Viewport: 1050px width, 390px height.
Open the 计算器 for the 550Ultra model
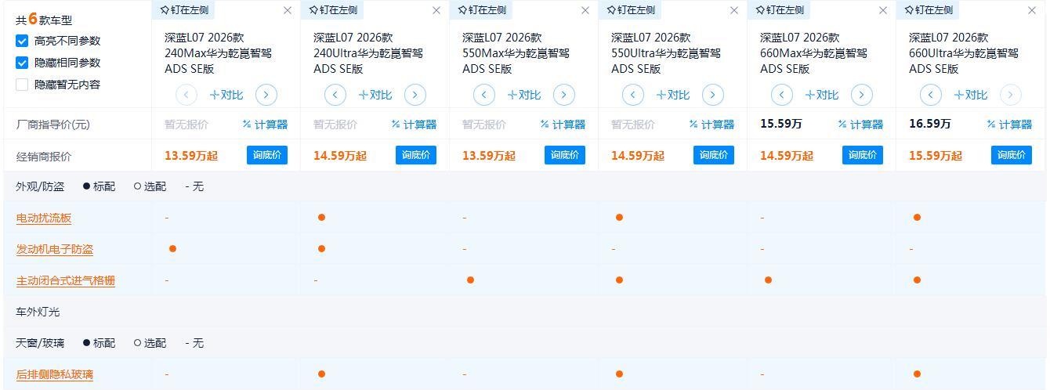click(x=711, y=125)
